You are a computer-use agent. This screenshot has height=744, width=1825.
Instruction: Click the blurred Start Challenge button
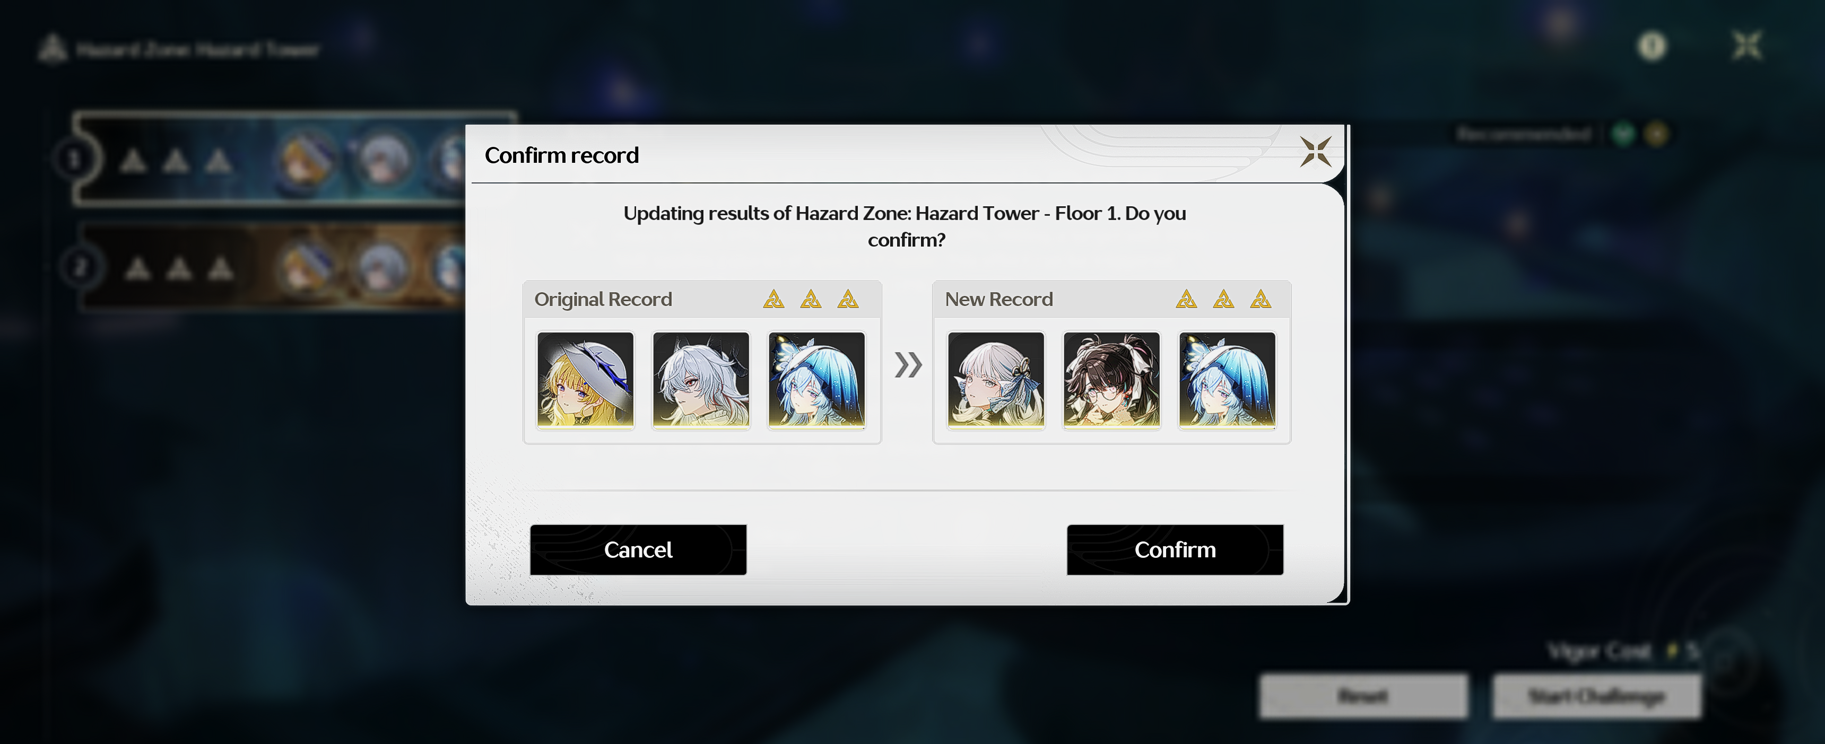[1596, 697]
